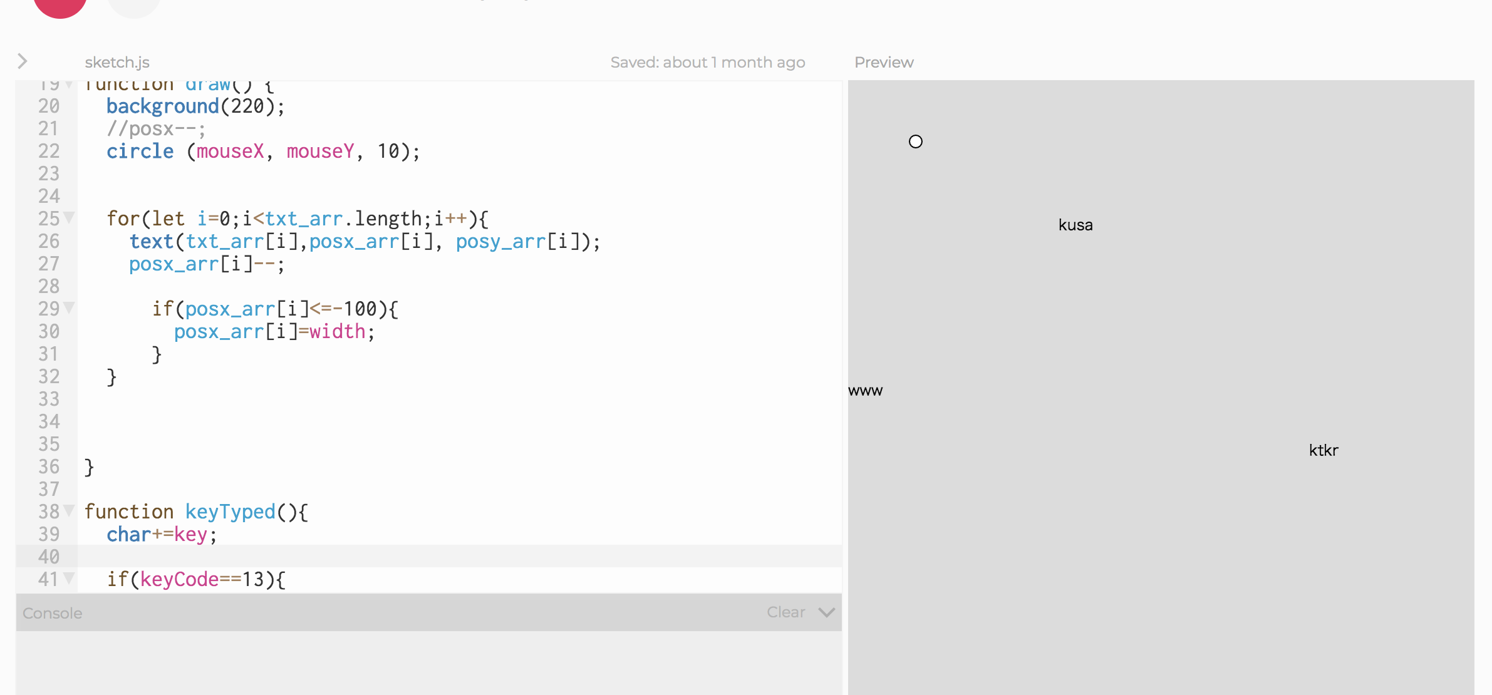The image size is (1492, 695).
Task: Click "keyCode" on line 41
Action: [180, 579]
